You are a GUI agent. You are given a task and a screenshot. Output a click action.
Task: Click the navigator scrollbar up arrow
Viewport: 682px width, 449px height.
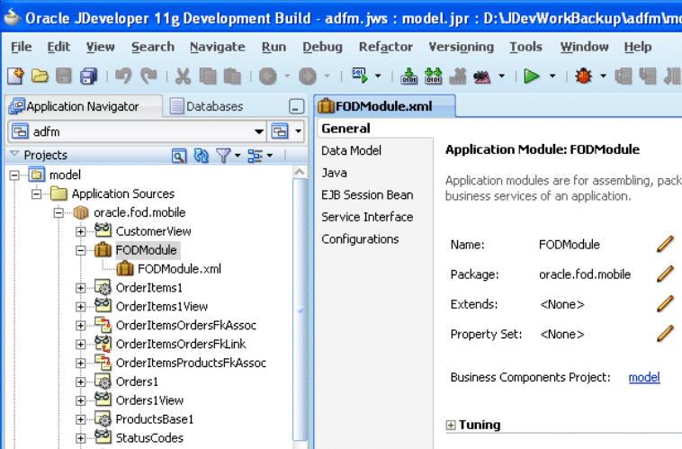300,172
